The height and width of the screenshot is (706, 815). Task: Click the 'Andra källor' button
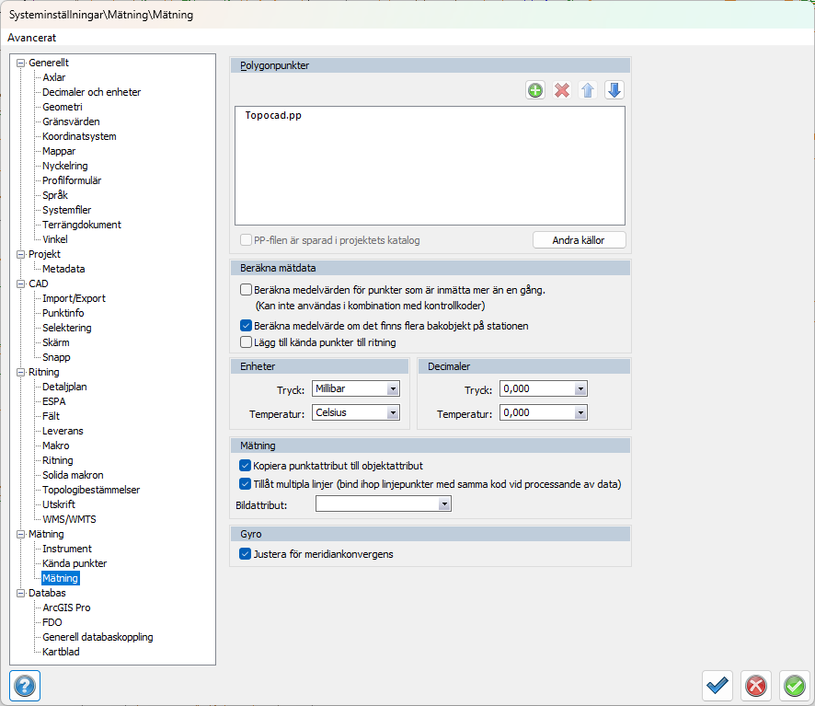[580, 240]
